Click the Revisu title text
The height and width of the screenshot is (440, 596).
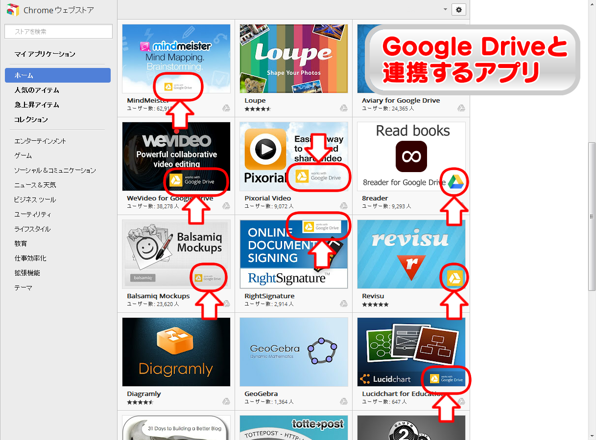pos(373,296)
